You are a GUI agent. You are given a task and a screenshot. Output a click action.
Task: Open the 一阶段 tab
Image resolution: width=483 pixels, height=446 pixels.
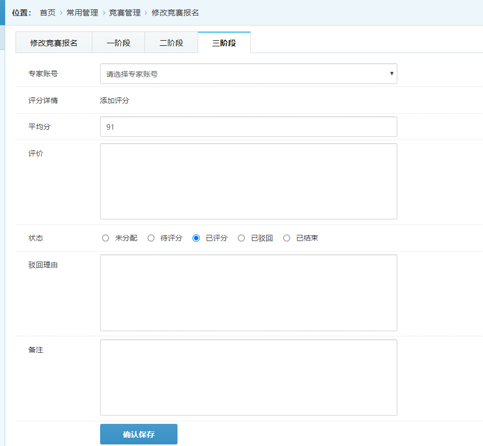(x=118, y=43)
